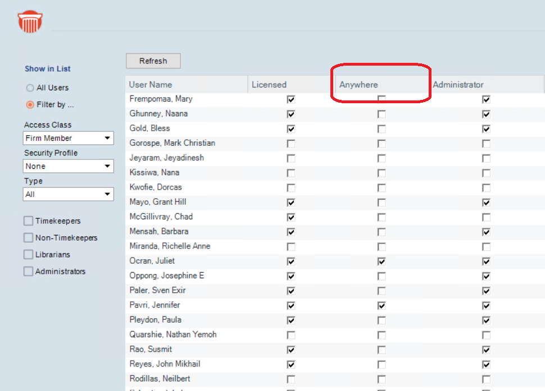Click the red pillar application logo
The width and height of the screenshot is (545, 391).
[x=29, y=21]
